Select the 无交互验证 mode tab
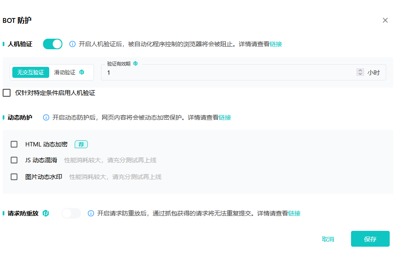The height and width of the screenshot is (259, 402). [x=31, y=73]
